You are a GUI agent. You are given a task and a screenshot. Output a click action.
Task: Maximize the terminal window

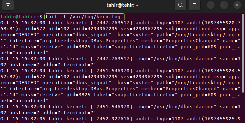(x=224, y=5)
